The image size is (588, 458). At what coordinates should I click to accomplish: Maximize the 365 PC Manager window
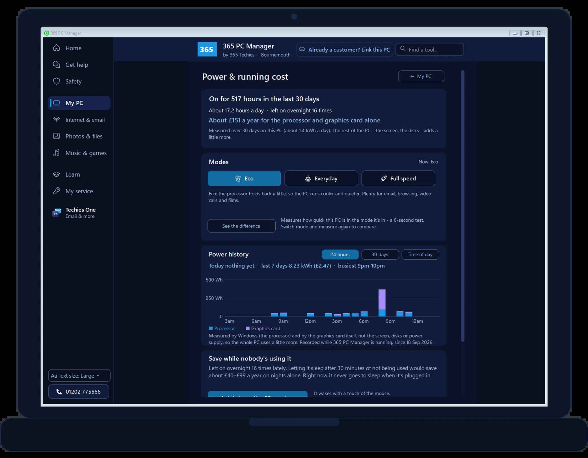527,33
